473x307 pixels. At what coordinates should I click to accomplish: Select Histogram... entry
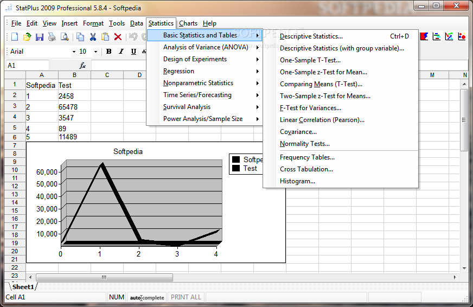pyautogui.click(x=341, y=181)
